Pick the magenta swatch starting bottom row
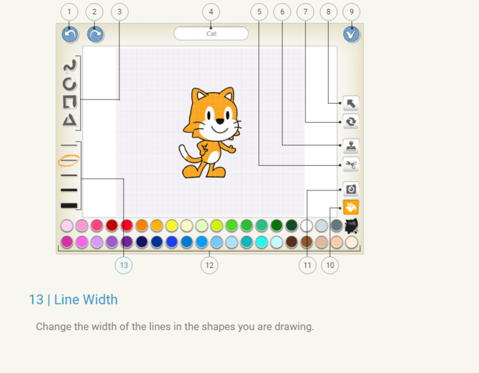Viewport: 479px width, 373px height. coord(67,242)
